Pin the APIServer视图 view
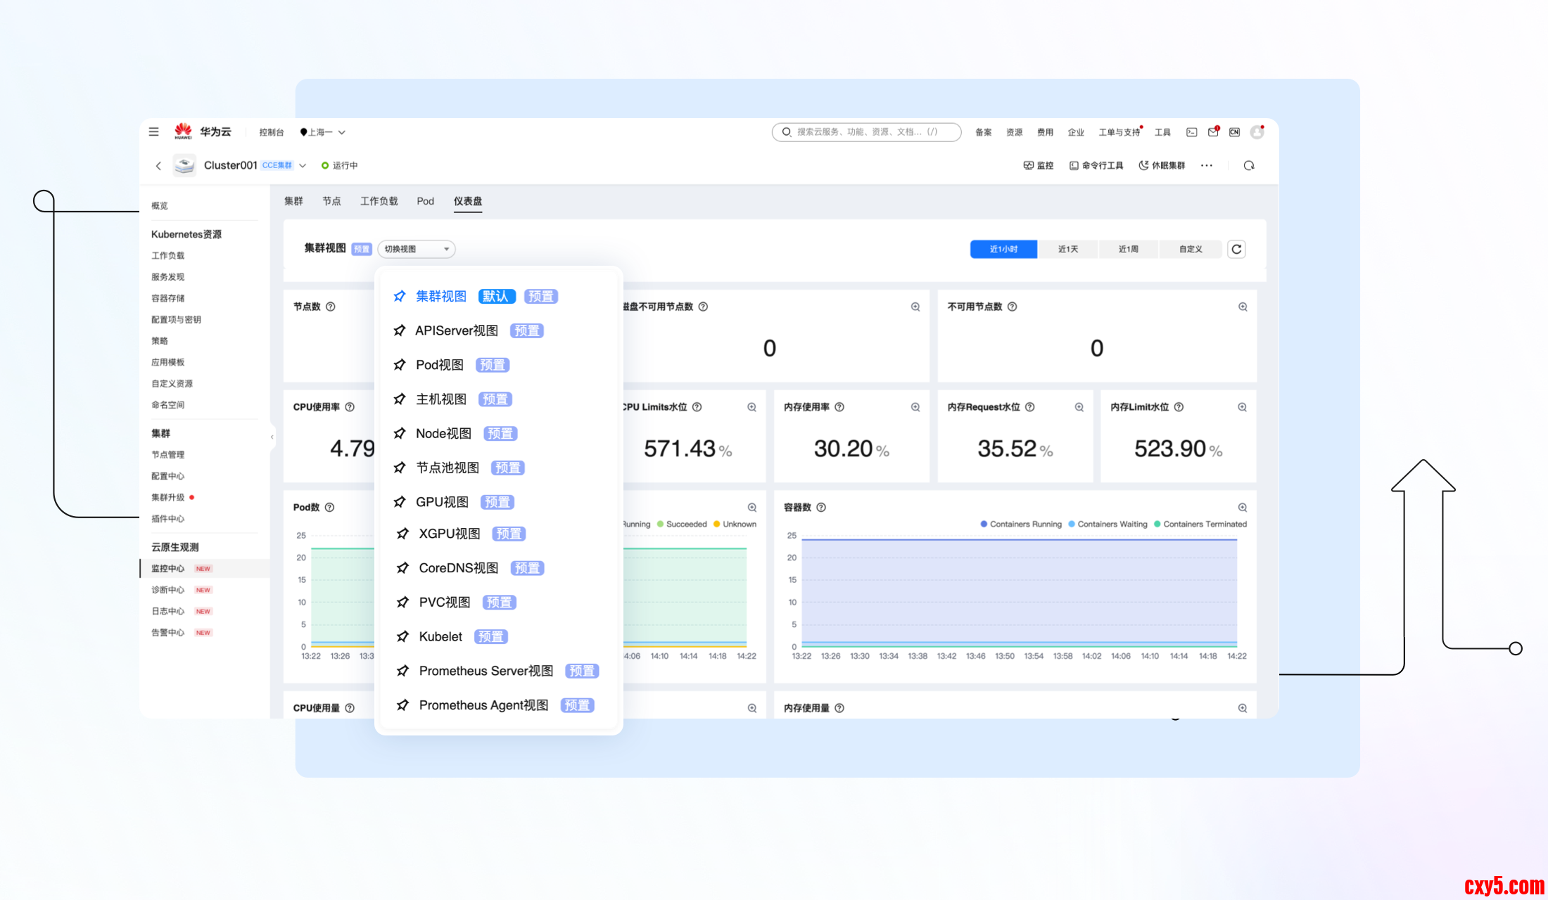1548x900 pixels. pos(400,330)
